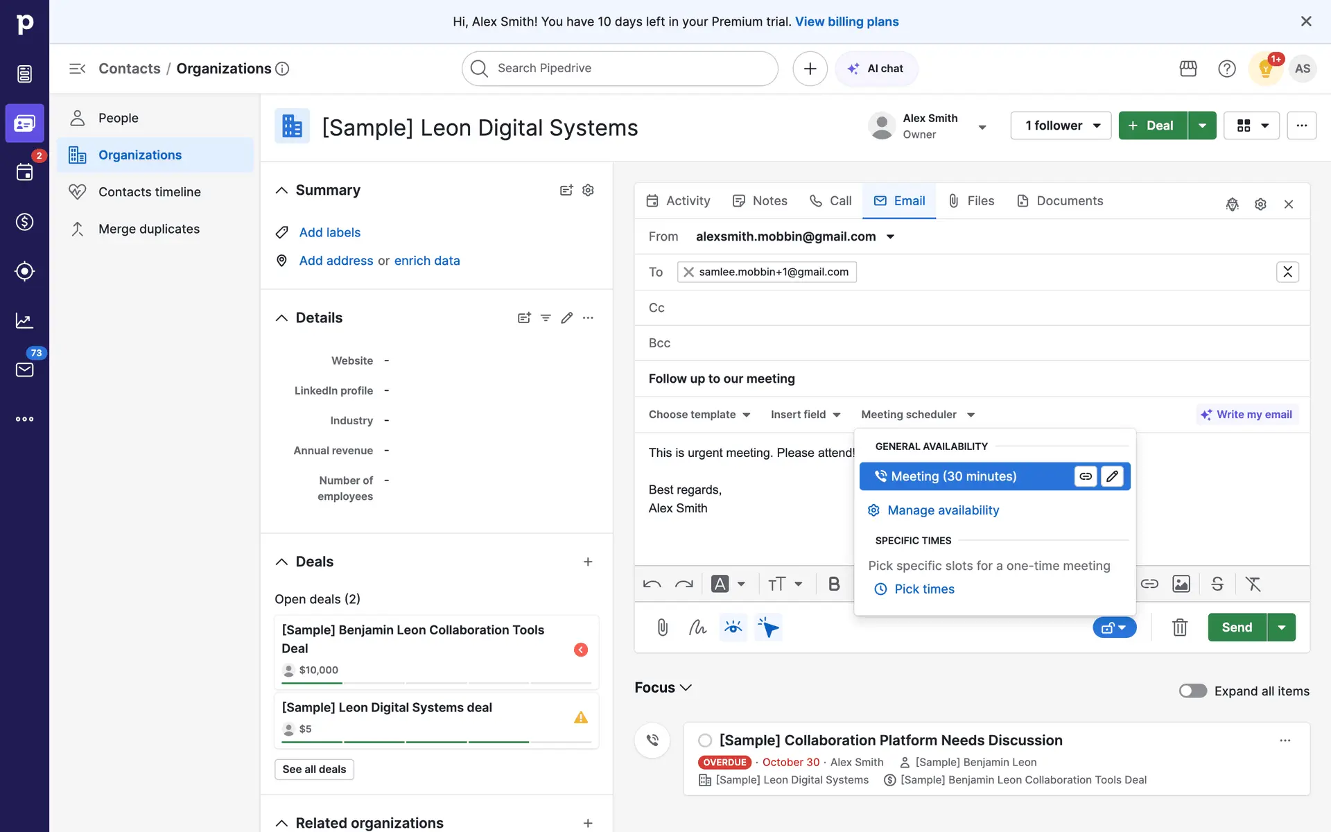The height and width of the screenshot is (832, 1331).
Task: Open the Insights reports in the sidebar
Action: pyautogui.click(x=24, y=320)
